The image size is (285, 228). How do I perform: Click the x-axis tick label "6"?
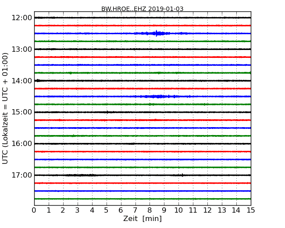121,210
